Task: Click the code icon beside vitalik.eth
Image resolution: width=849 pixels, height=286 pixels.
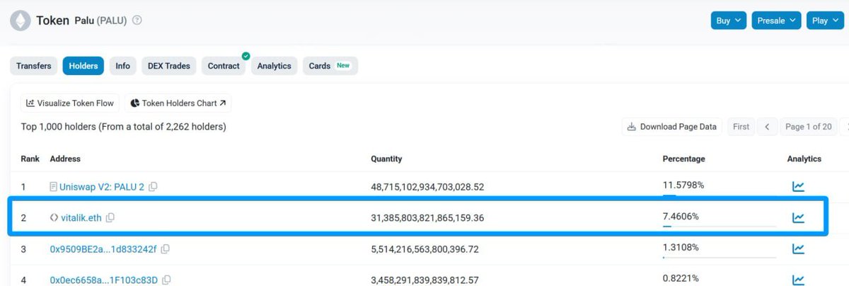Action: [x=54, y=217]
